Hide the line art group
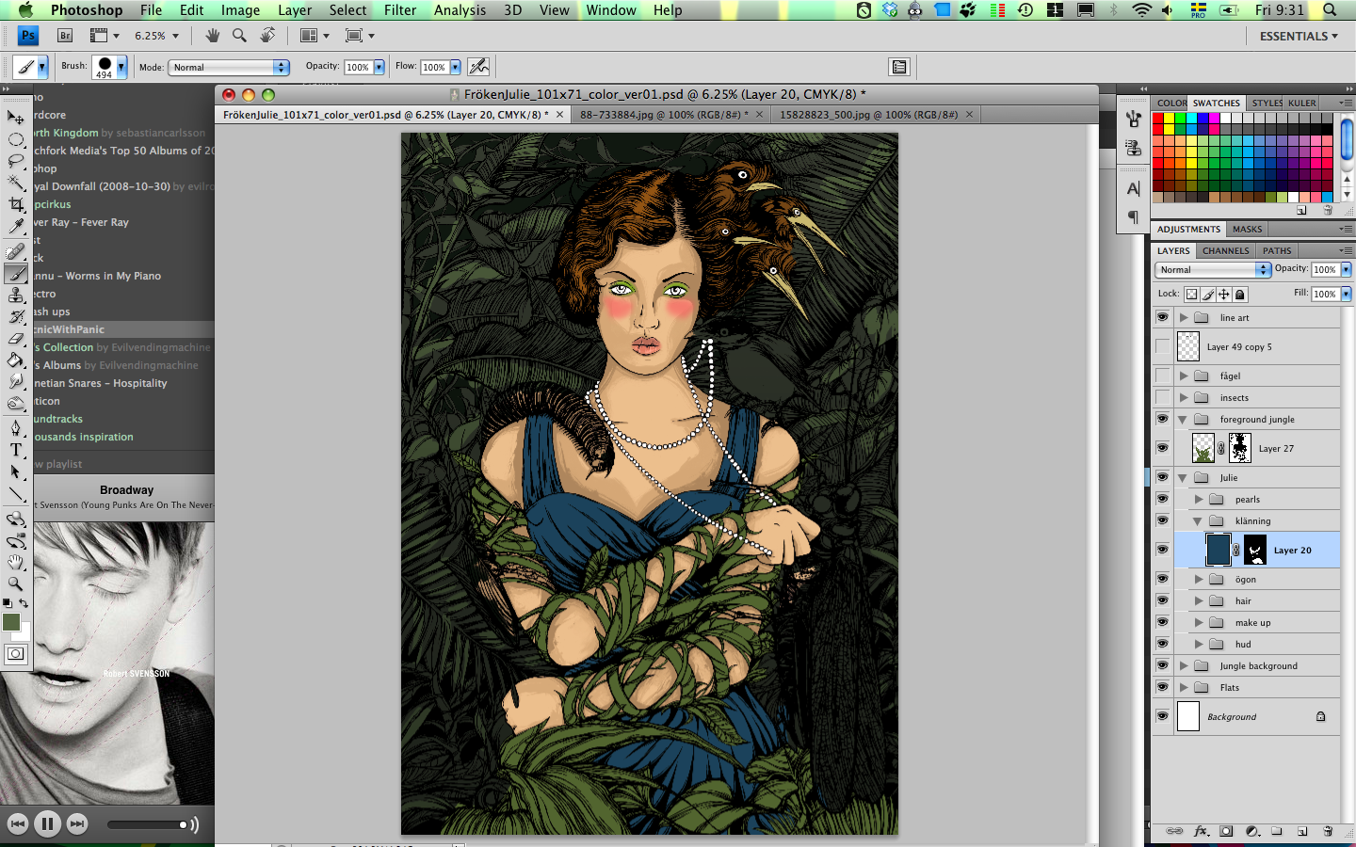The height and width of the screenshot is (847, 1356). coord(1162,317)
